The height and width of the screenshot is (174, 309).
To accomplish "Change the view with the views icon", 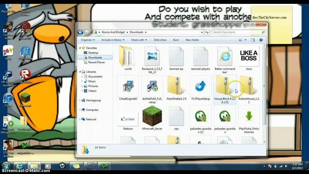I will 240,40.
